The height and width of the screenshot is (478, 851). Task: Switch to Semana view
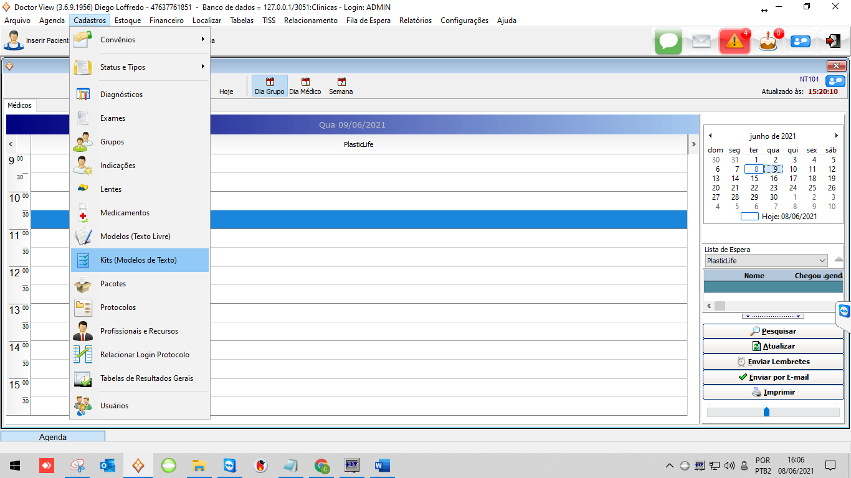tap(341, 87)
